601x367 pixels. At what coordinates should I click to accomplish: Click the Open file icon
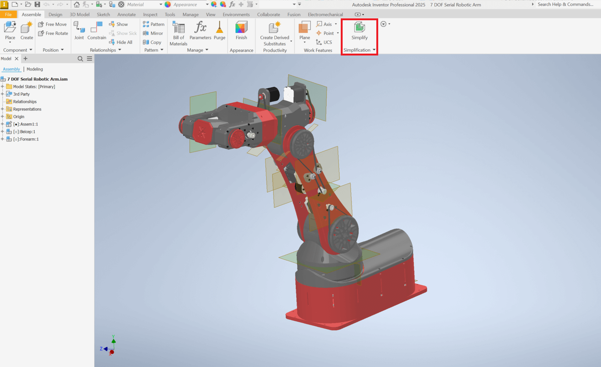tap(28, 4)
